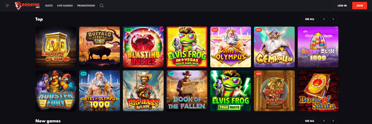Launch the Book of Santa game
The width and height of the screenshot is (372, 124).
coord(318,91)
